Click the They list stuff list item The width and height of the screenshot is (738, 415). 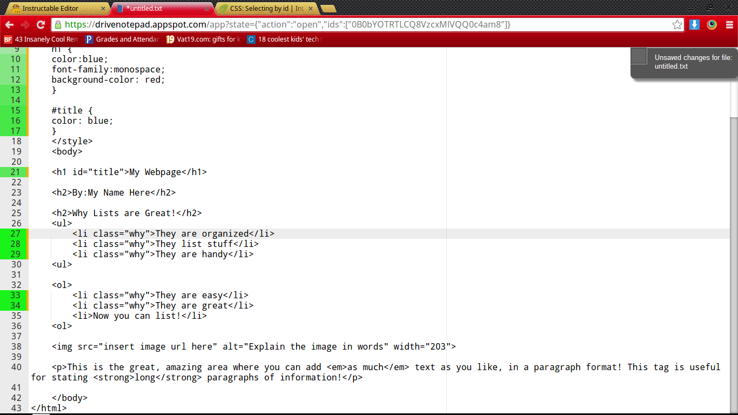tap(165, 244)
